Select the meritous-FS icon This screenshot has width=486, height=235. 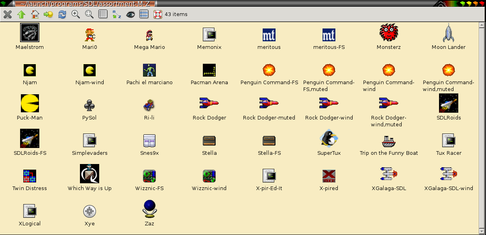point(329,35)
